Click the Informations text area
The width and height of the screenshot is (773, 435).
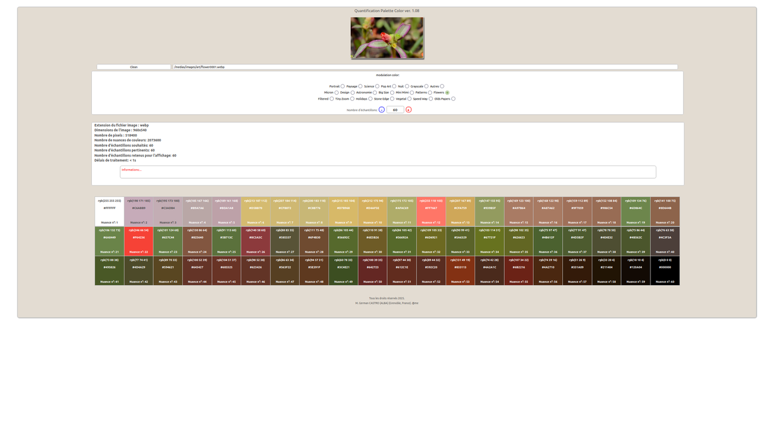pyautogui.click(x=388, y=172)
